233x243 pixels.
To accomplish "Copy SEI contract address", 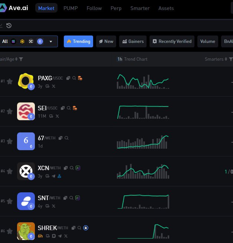I will (x=63, y=108).
